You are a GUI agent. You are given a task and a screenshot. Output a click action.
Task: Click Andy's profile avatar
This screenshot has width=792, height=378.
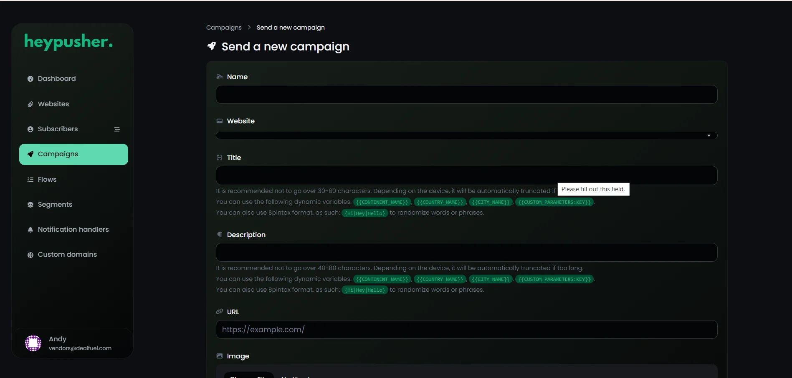point(33,343)
